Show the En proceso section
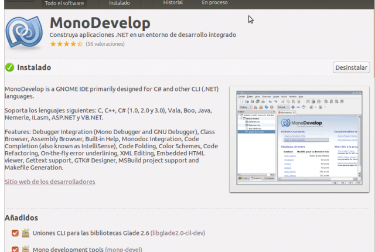375x252 pixels. (215, 2)
